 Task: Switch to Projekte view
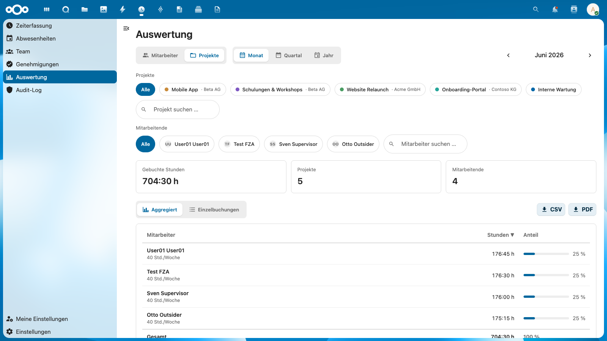tap(204, 55)
